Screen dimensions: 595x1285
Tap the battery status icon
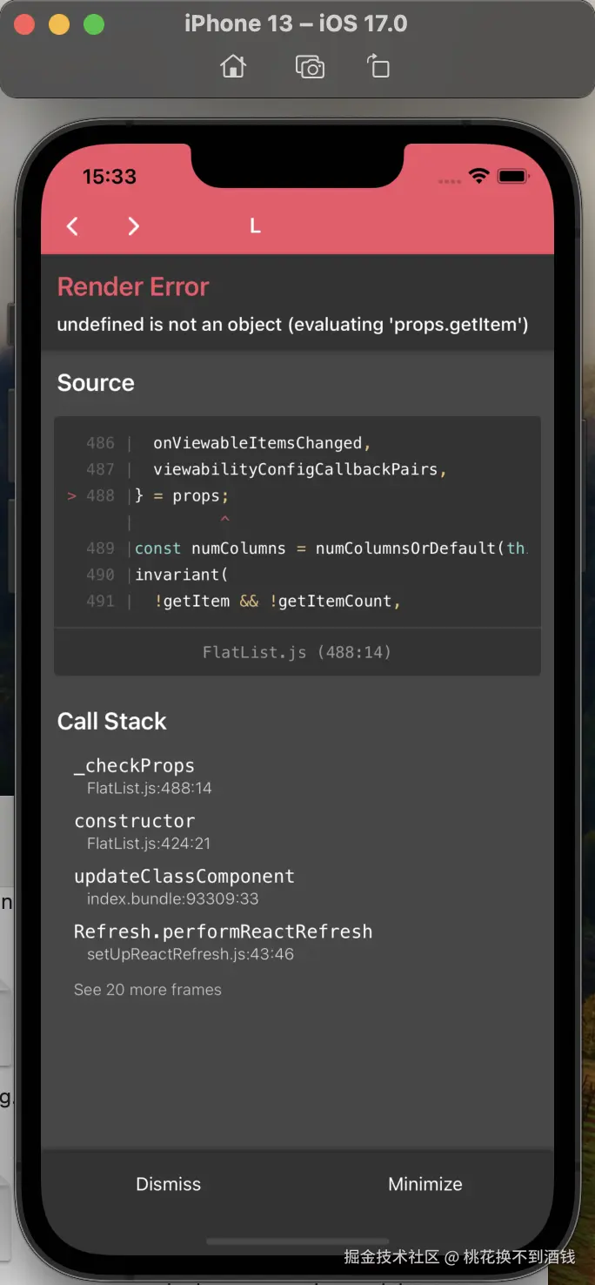pos(512,176)
